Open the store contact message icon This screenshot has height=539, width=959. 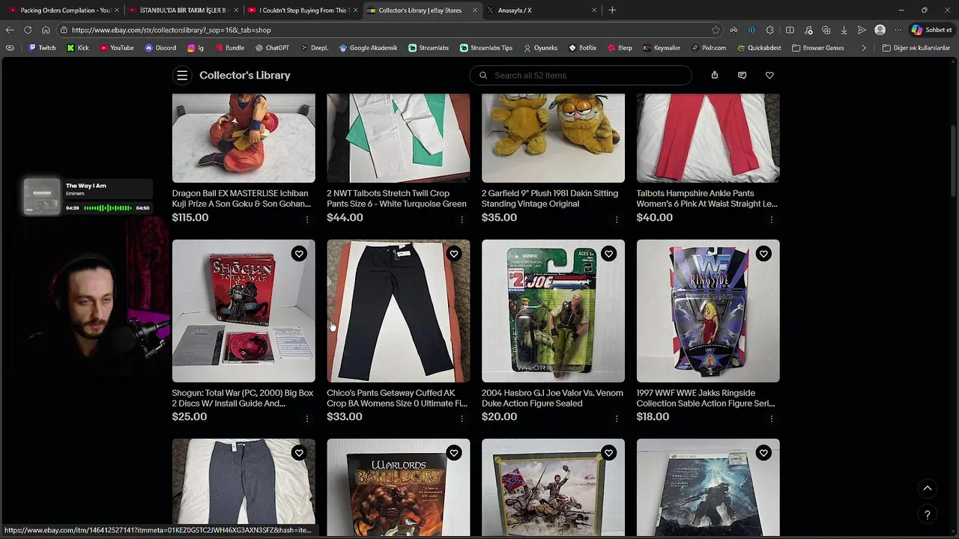(742, 76)
